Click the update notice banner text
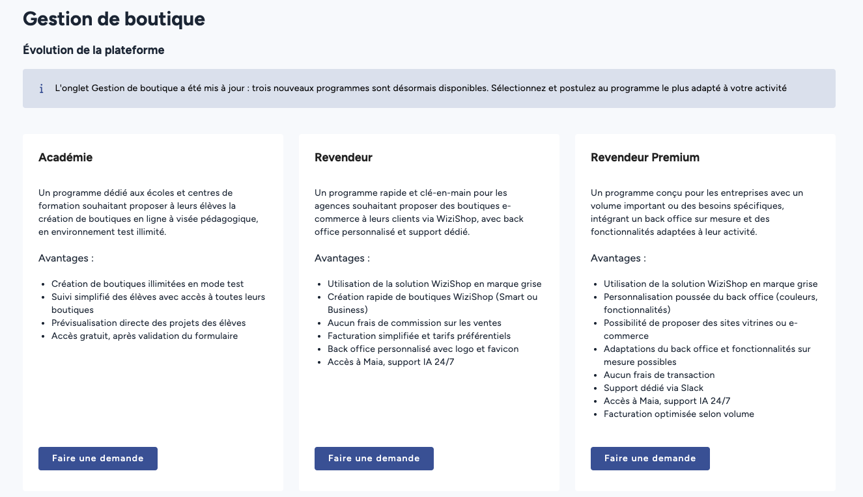The height and width of the screenshot is (497, 863). [x=421, y=88]
